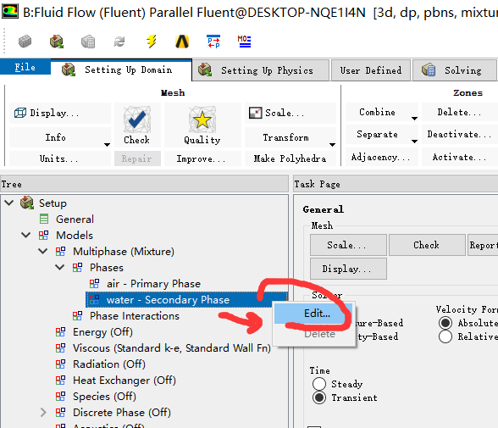Select the General tree item
The height and width of the screenshot is (428, 498).
coord(75,219)
